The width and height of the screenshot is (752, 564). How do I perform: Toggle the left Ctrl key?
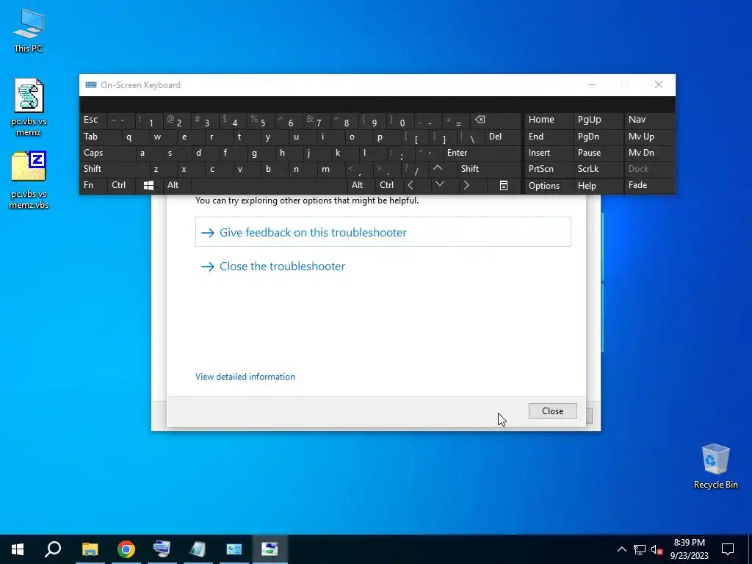[122, 185]
